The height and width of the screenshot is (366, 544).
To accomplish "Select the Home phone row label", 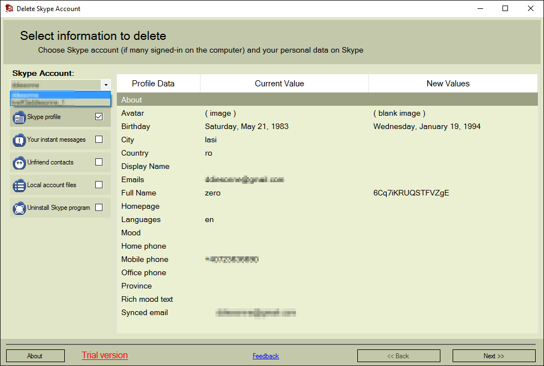I will pyautogui.click(x=143, y=246).
